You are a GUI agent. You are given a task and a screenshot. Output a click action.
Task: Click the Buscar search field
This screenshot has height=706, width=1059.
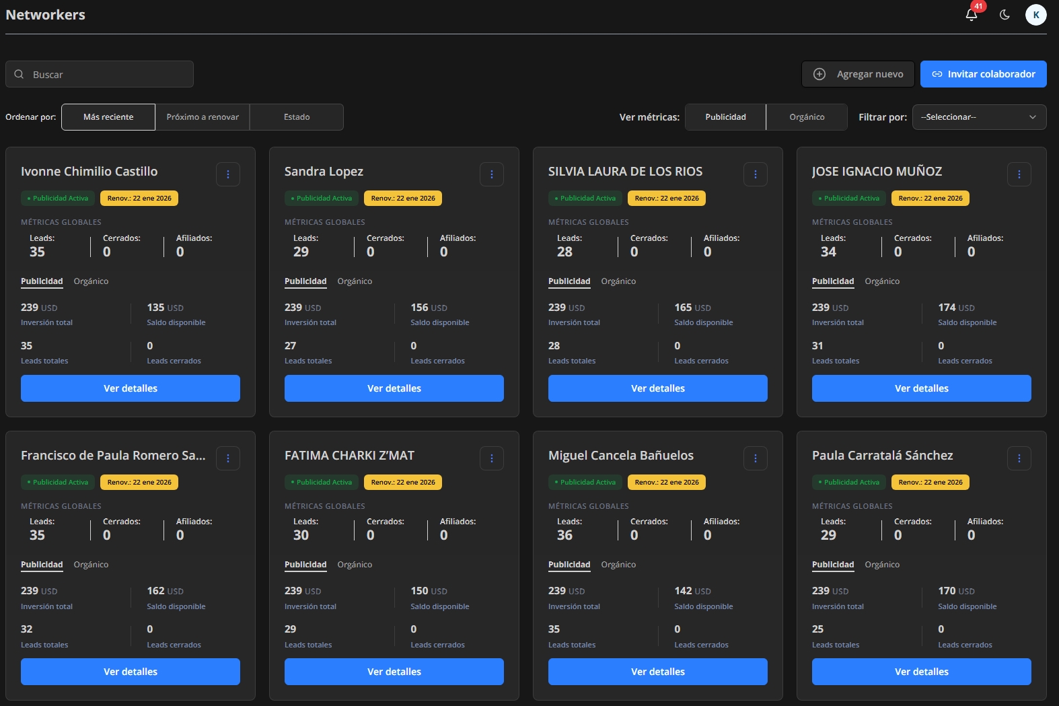coord(100,74)
